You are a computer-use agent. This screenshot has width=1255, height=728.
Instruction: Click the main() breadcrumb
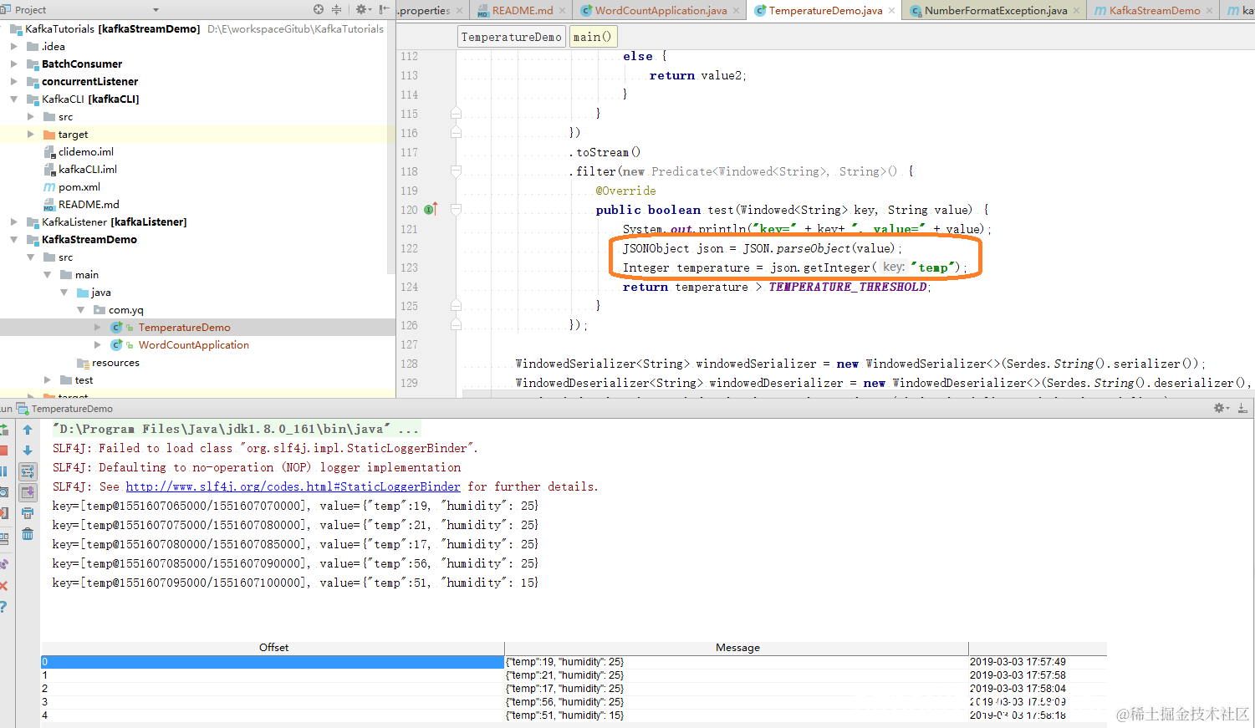(593, 37)
